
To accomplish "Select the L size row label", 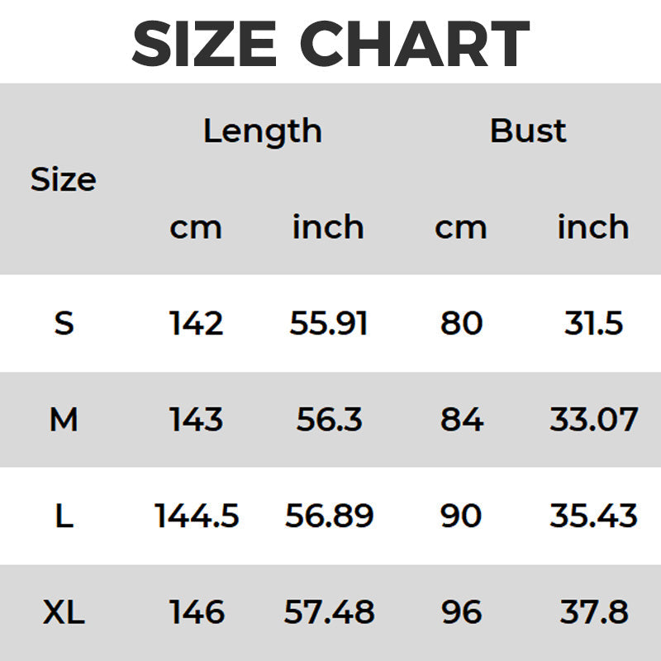I will [x=64, y=516].
